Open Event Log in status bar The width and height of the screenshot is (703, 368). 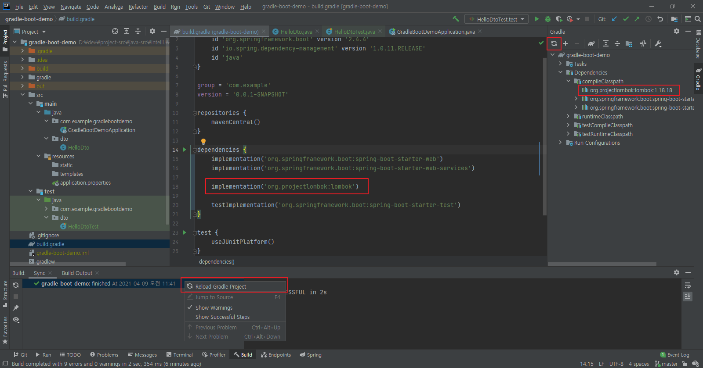coord(674,355)
